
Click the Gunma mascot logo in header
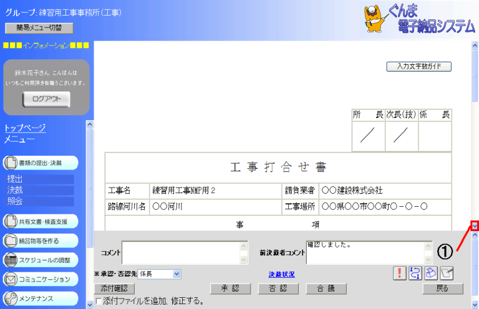(374, 19)
